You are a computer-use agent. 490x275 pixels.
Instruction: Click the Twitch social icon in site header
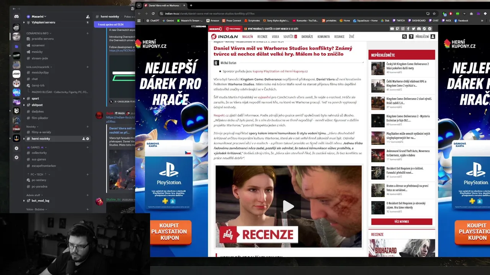397,29
